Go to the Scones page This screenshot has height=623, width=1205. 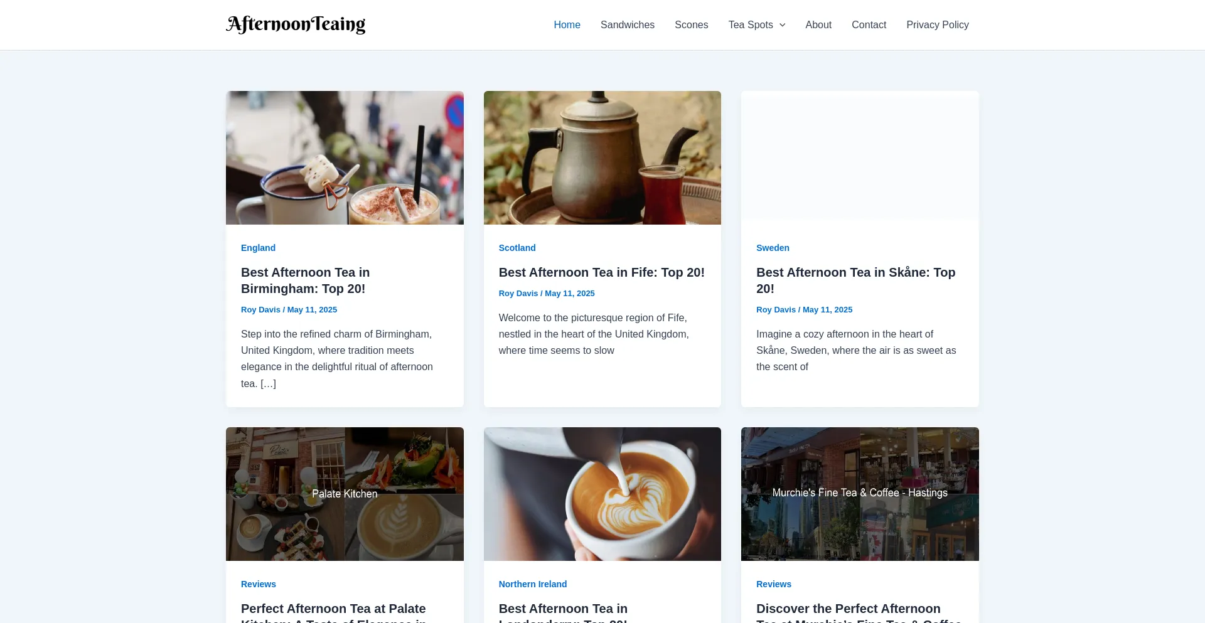pos(691,24)
